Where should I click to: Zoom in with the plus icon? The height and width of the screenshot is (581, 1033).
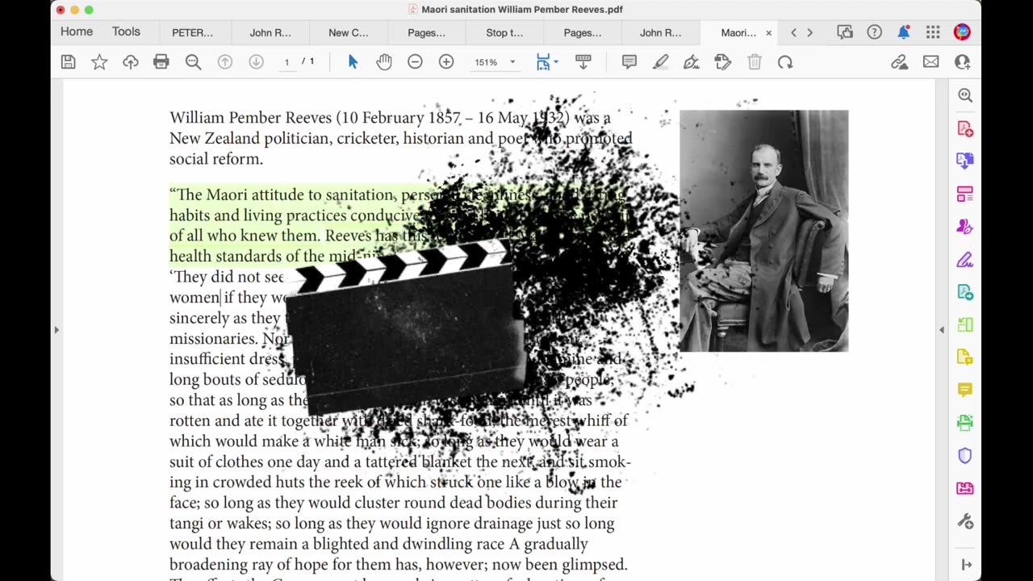pos(446,62)
